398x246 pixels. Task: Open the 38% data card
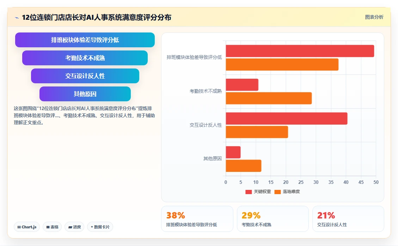(x=197, y=219)
